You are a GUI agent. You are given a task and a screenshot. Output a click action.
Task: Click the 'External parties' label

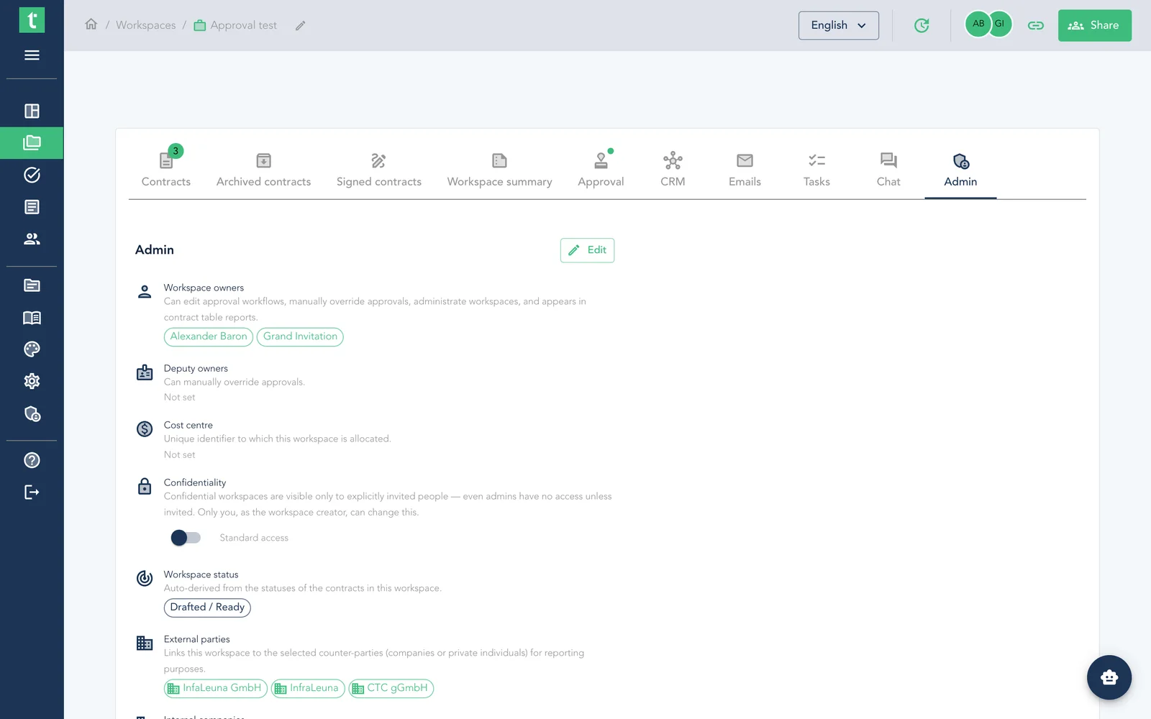[197, 639]
